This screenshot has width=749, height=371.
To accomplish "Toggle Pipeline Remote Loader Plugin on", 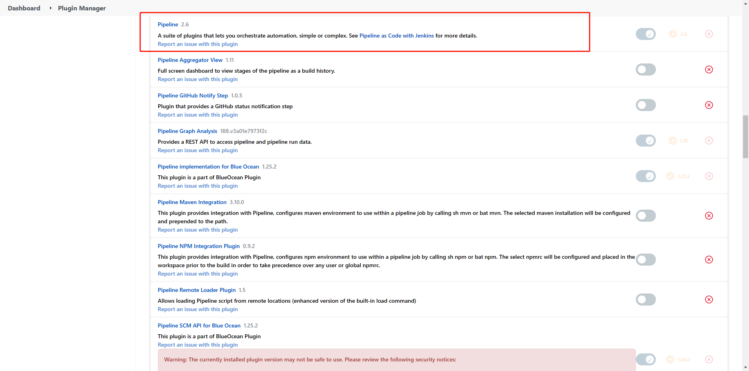I will (x=645, y=300).
